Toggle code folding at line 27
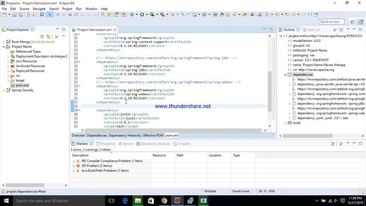 (79, 62)
